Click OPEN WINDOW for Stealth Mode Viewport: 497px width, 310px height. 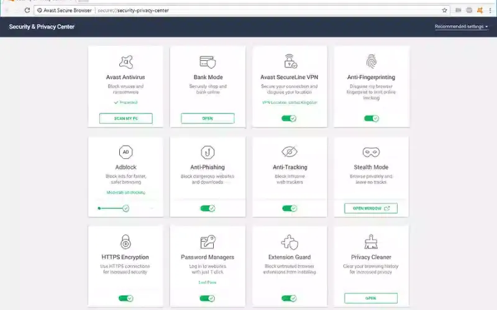click(371, 208)
